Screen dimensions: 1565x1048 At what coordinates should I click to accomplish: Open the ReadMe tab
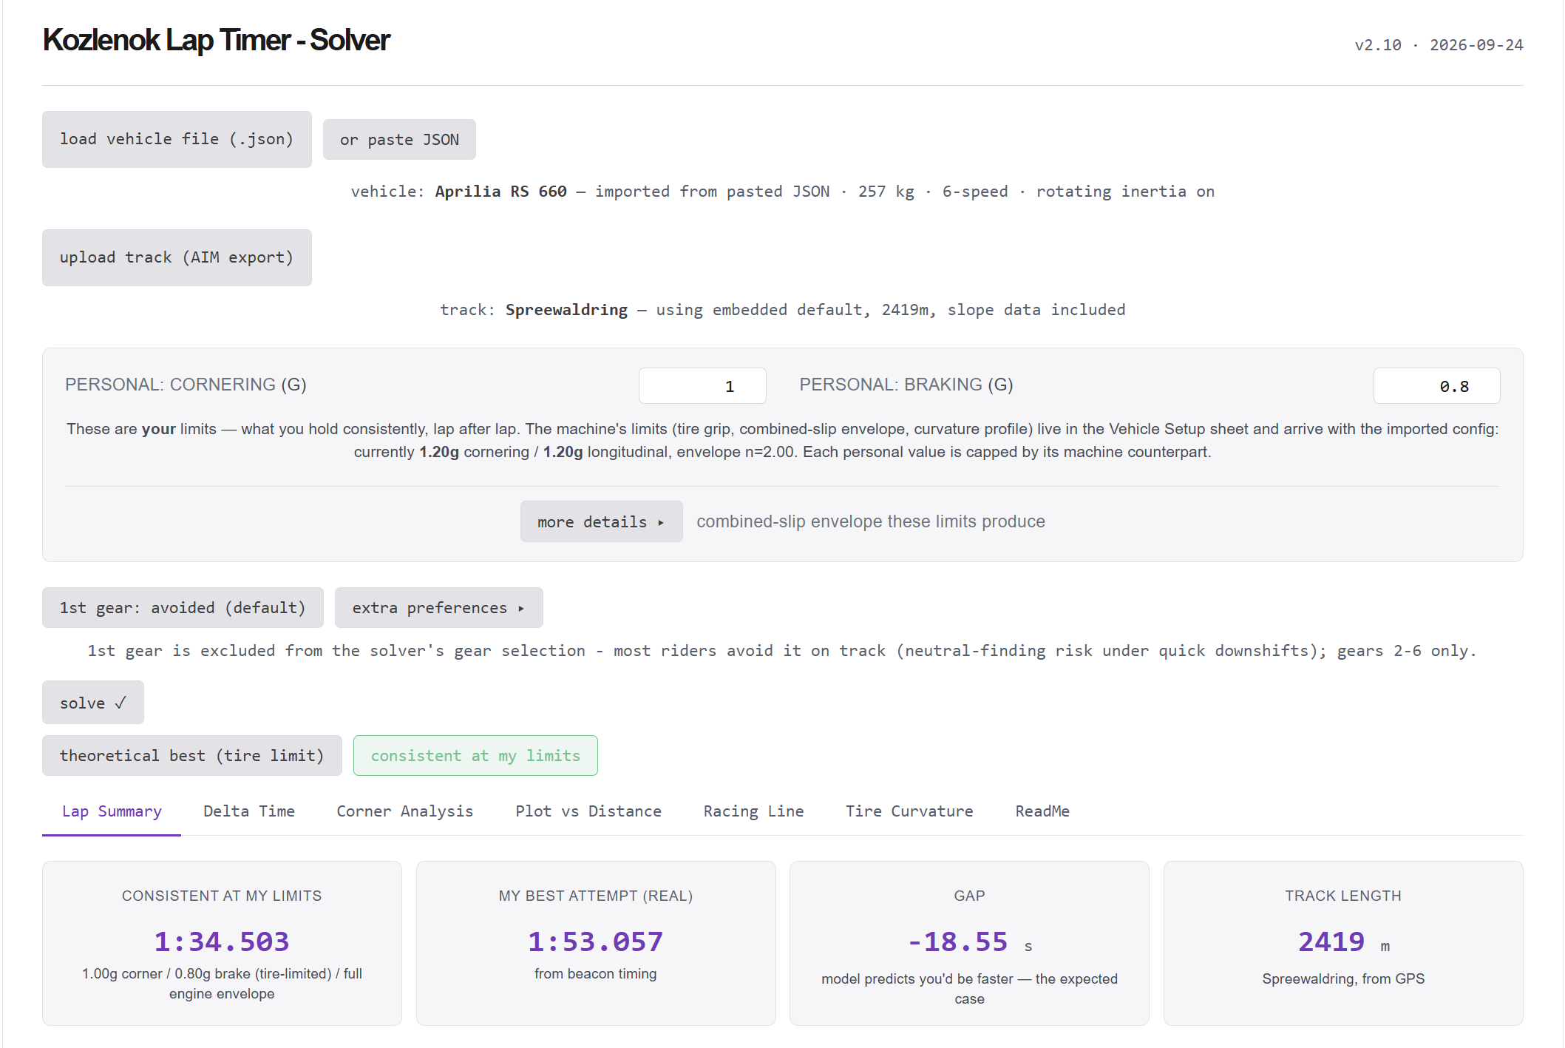pos(1042,811)
